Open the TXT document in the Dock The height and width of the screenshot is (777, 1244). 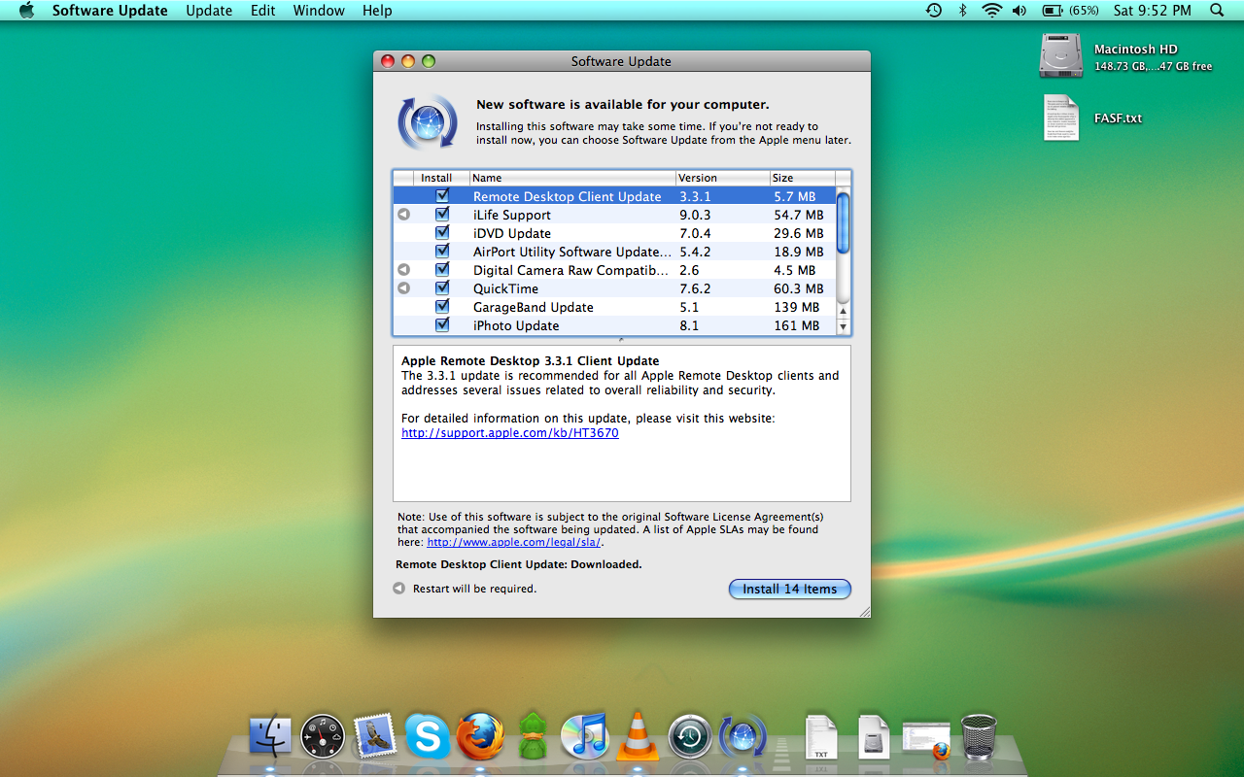pos(821,737)
